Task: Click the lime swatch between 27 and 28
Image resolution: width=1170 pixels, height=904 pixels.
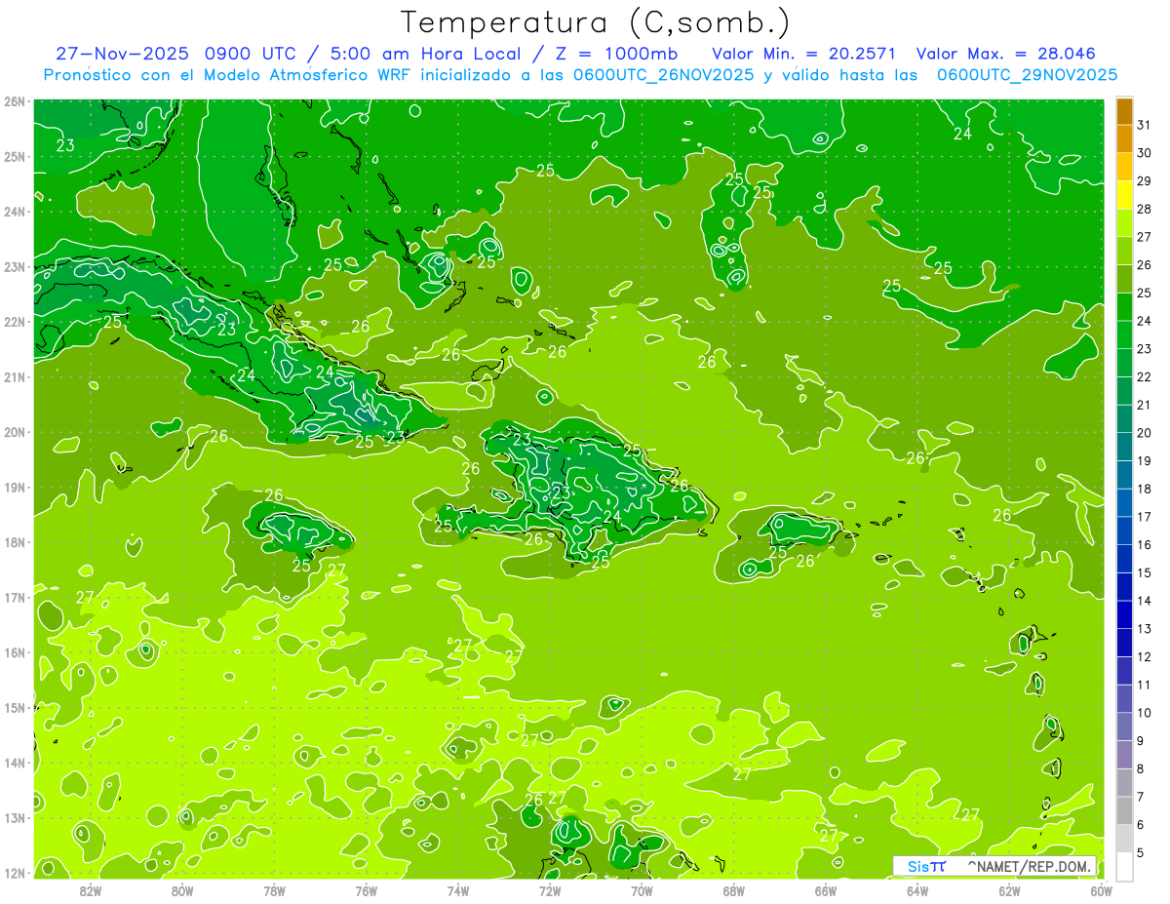Action: (1124, 223)
